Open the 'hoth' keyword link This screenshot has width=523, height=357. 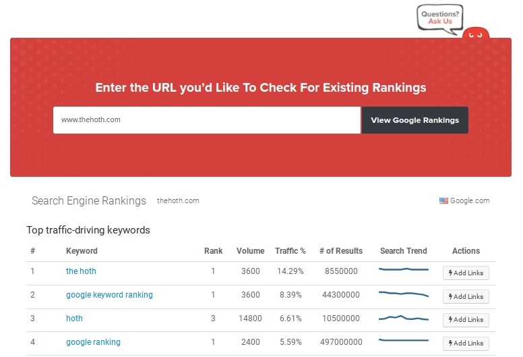[74, 319]
